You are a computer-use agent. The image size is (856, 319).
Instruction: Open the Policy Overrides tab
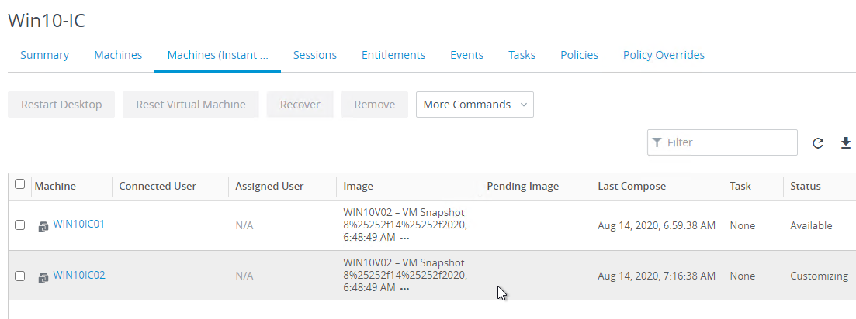pos(664,55)
